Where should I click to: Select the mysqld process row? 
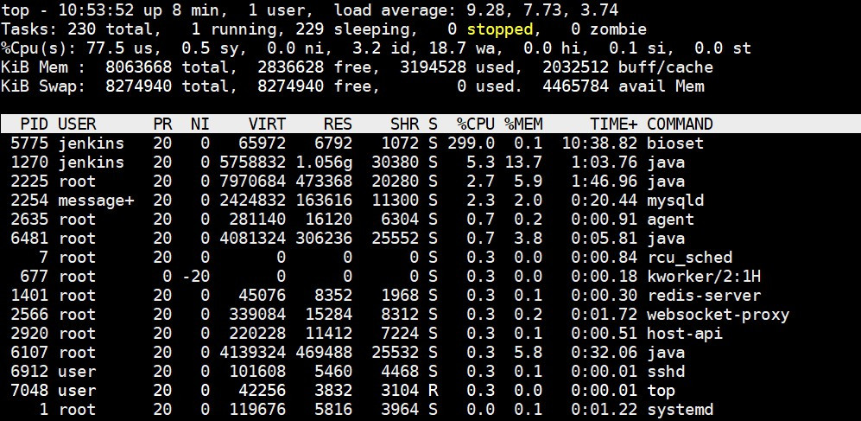pyautogui.click(x=430, y=201)
